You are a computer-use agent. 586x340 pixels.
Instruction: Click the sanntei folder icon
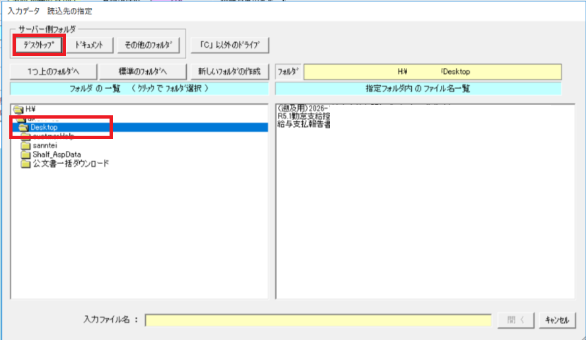click(x=26, y=146)
